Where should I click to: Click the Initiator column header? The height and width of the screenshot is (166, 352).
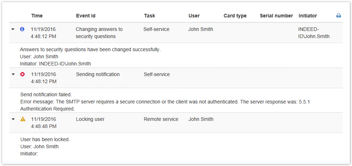click(307, 16)
